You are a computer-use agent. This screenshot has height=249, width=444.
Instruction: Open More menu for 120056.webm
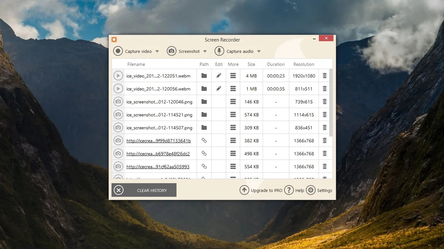pyautogui.click(x=233, y=89)
